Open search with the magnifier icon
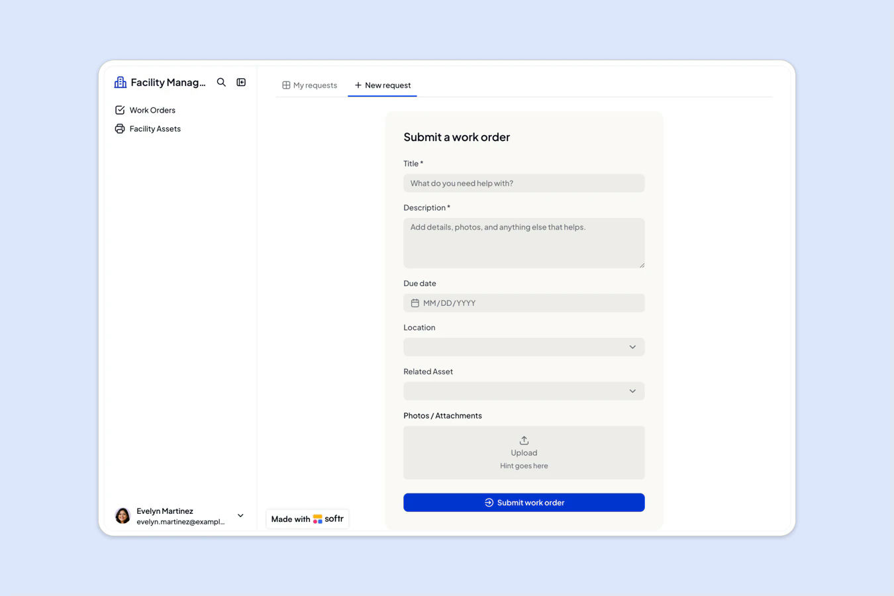The image size is (894, 596). [x=221, y=82]
